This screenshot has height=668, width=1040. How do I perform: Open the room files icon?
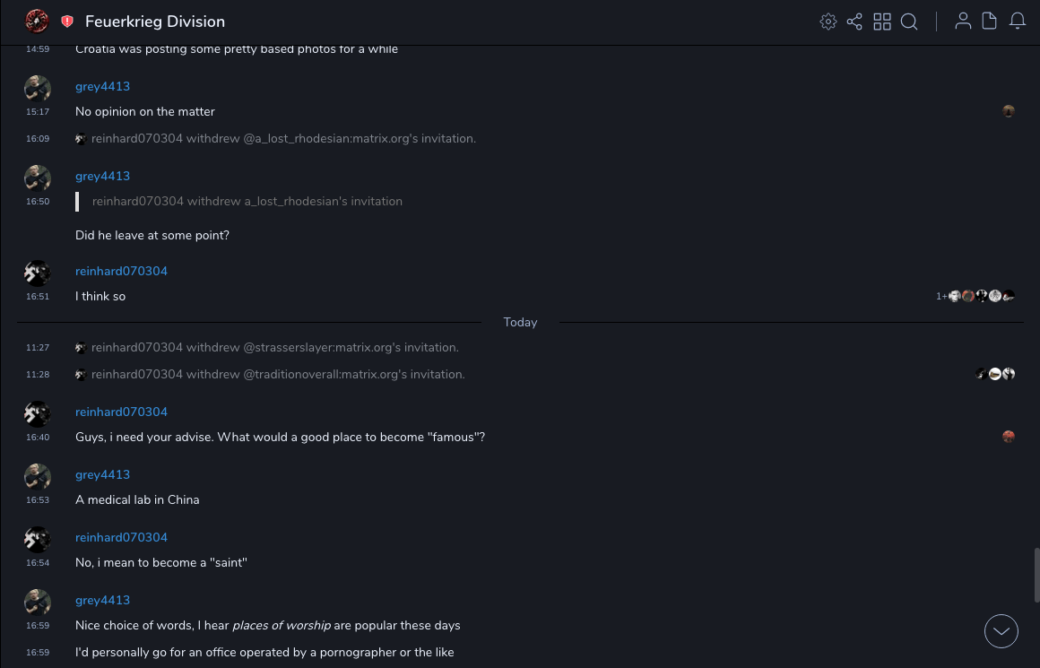990,22
